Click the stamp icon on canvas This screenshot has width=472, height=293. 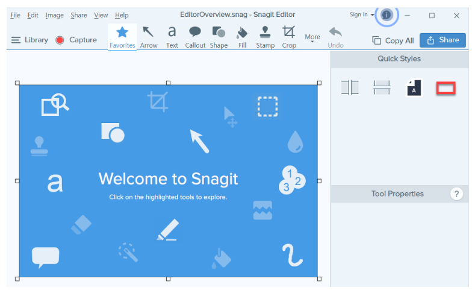pyautogui.click(x=39, y=146)
